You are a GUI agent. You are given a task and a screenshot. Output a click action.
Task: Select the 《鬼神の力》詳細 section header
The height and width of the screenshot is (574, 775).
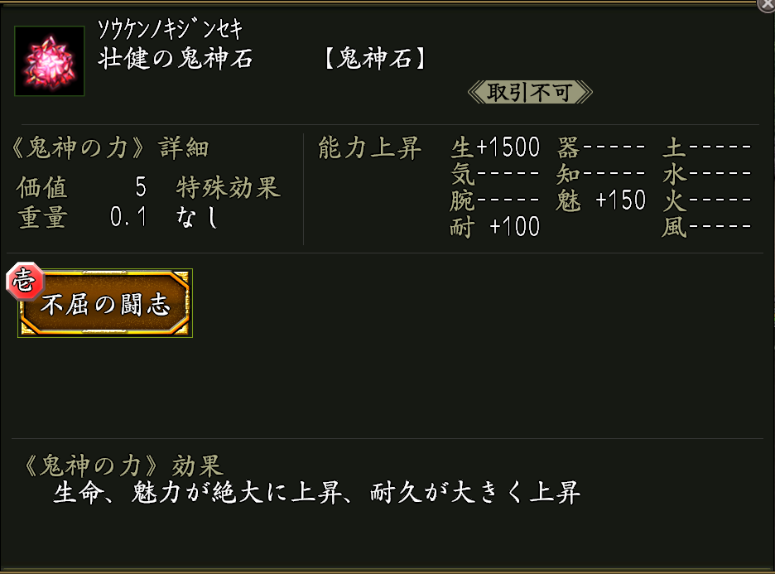click(x=109, y=149)
